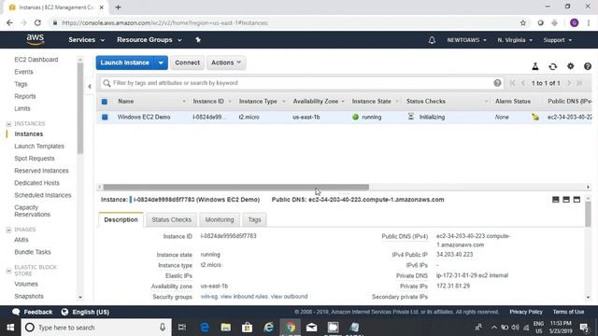Click the Launch Instance button
The width and height of the screenshot is (598, 336).
(125, 63)
